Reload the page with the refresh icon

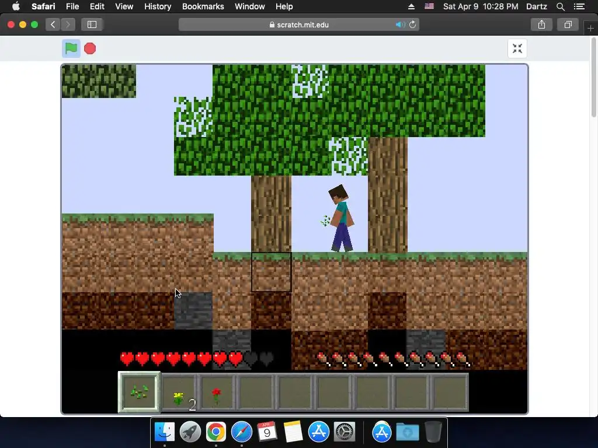tap(413, 24)
